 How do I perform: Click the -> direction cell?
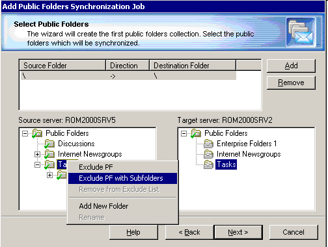113,76
